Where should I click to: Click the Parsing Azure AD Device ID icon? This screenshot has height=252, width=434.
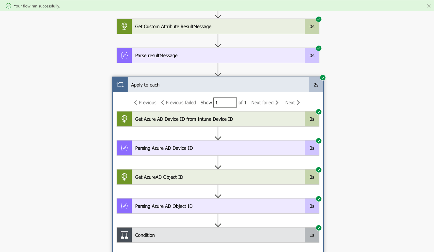coord(124,148)
